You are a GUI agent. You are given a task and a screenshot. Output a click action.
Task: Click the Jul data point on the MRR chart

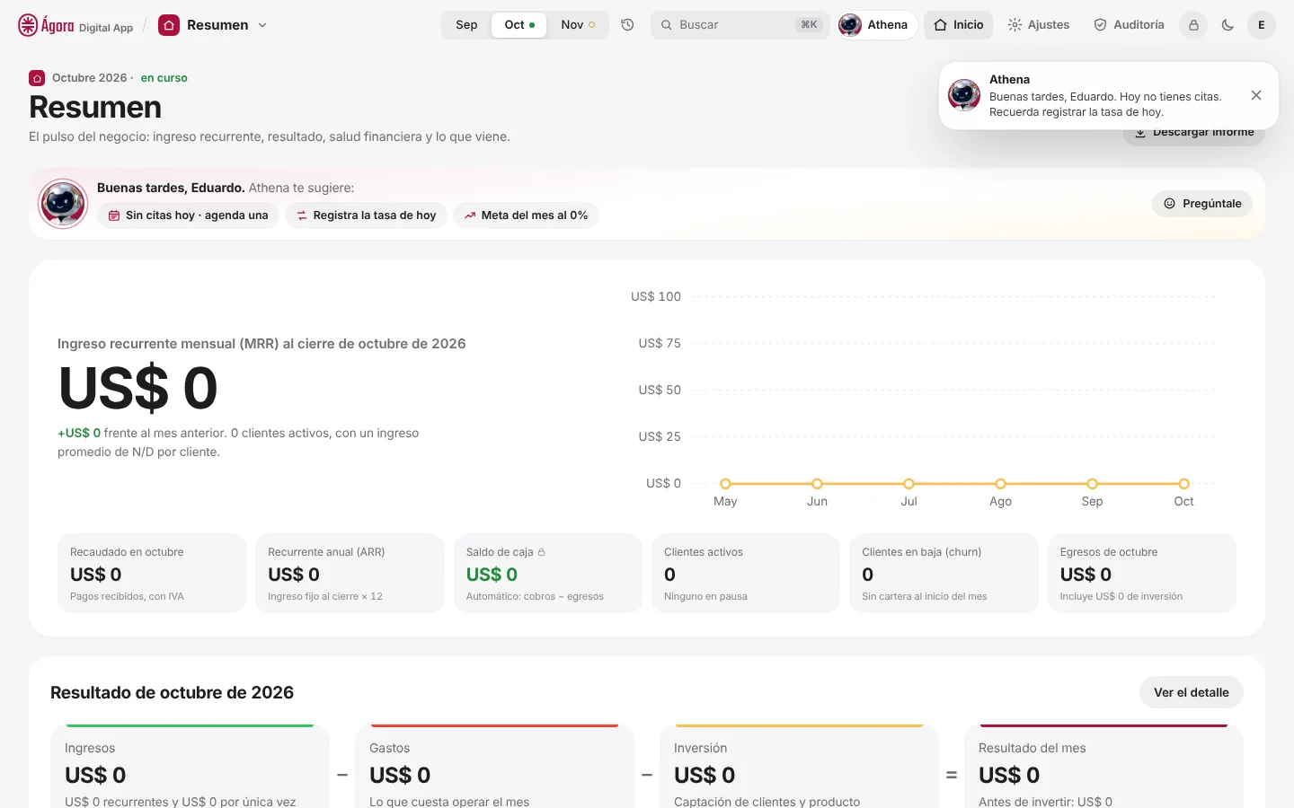pos(908,484)
